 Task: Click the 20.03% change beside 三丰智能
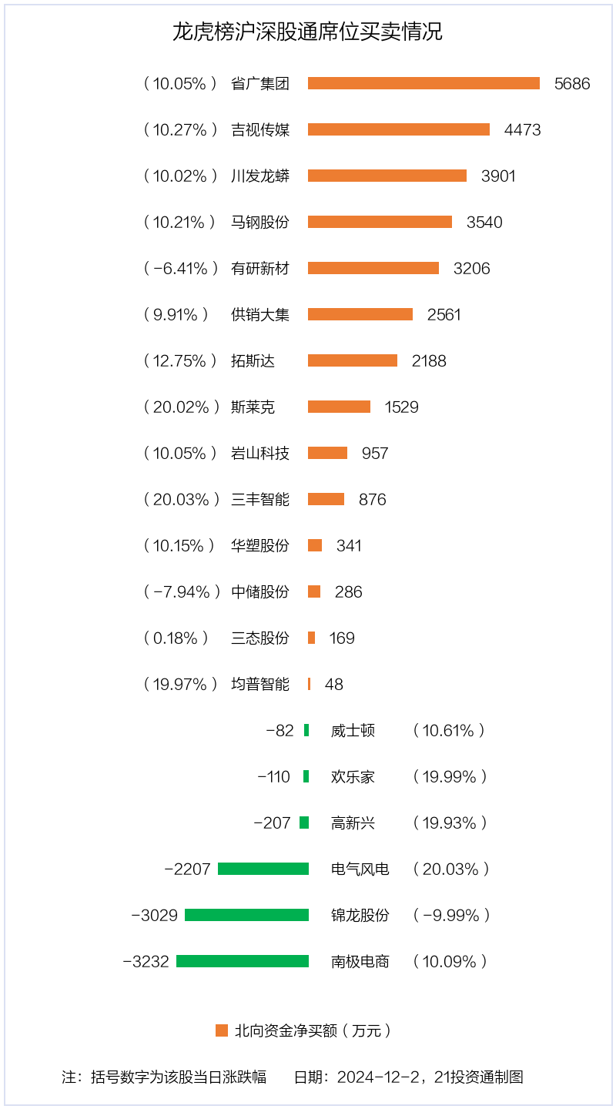click(181, 499)
